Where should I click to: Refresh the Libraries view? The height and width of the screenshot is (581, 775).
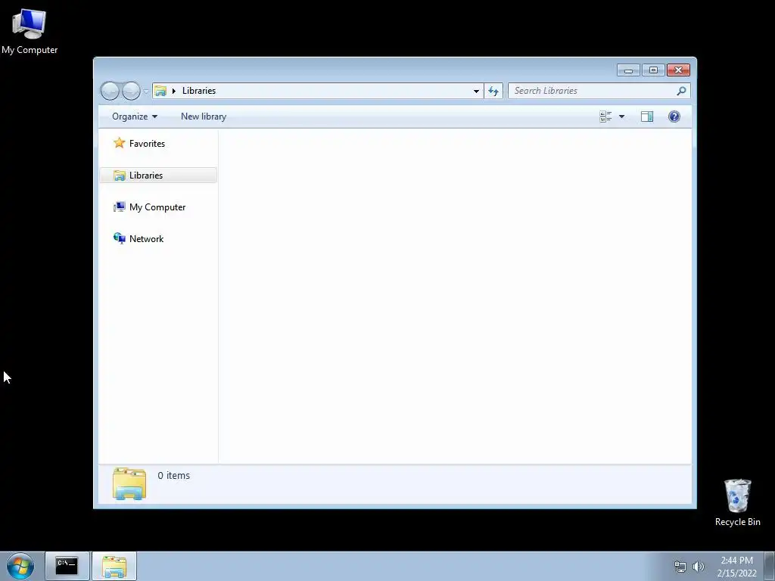tap(493, 91)
